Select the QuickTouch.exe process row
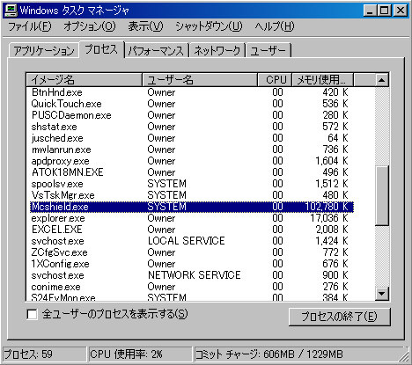 coord(192,104)
